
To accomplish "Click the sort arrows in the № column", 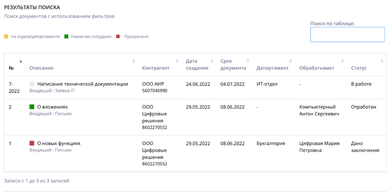I will click(x=21, y=61).
